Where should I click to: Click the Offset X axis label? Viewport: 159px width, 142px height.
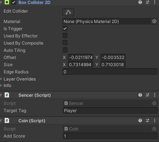[x=64, y=58]
